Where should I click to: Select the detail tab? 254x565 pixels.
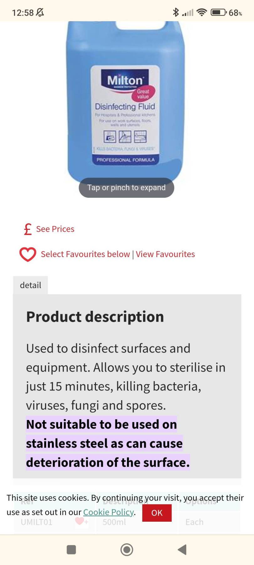click(x=30, y=285)
